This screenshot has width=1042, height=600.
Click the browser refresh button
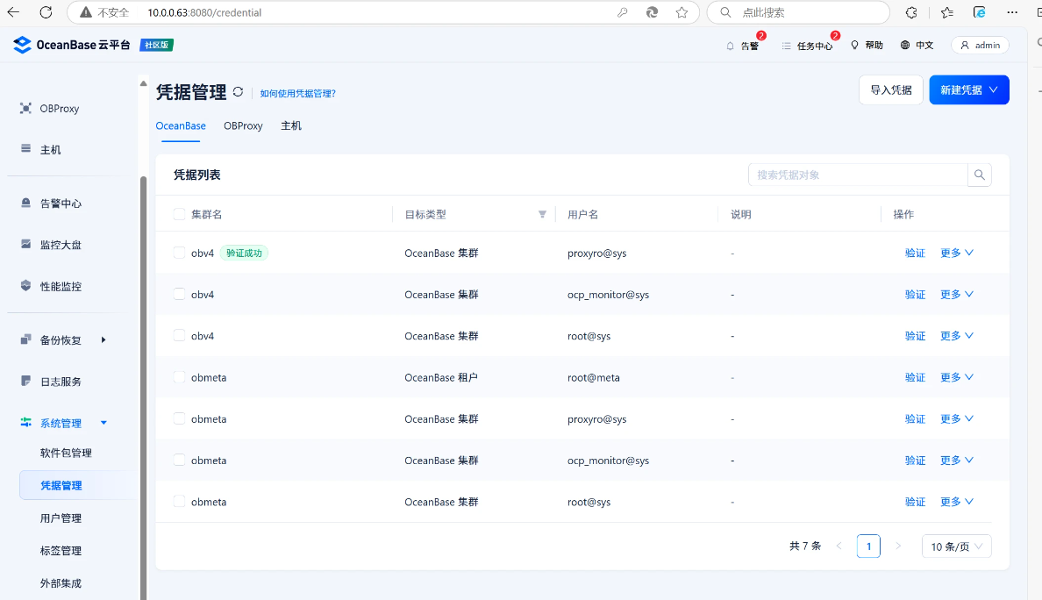coord(46,12)
